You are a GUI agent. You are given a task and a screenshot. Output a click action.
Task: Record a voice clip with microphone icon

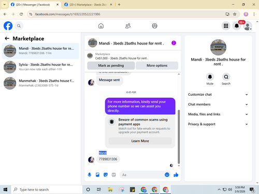90,175
